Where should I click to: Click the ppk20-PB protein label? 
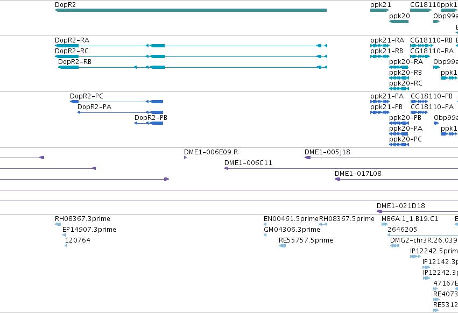pyautogui.click(x=405, y=118)
